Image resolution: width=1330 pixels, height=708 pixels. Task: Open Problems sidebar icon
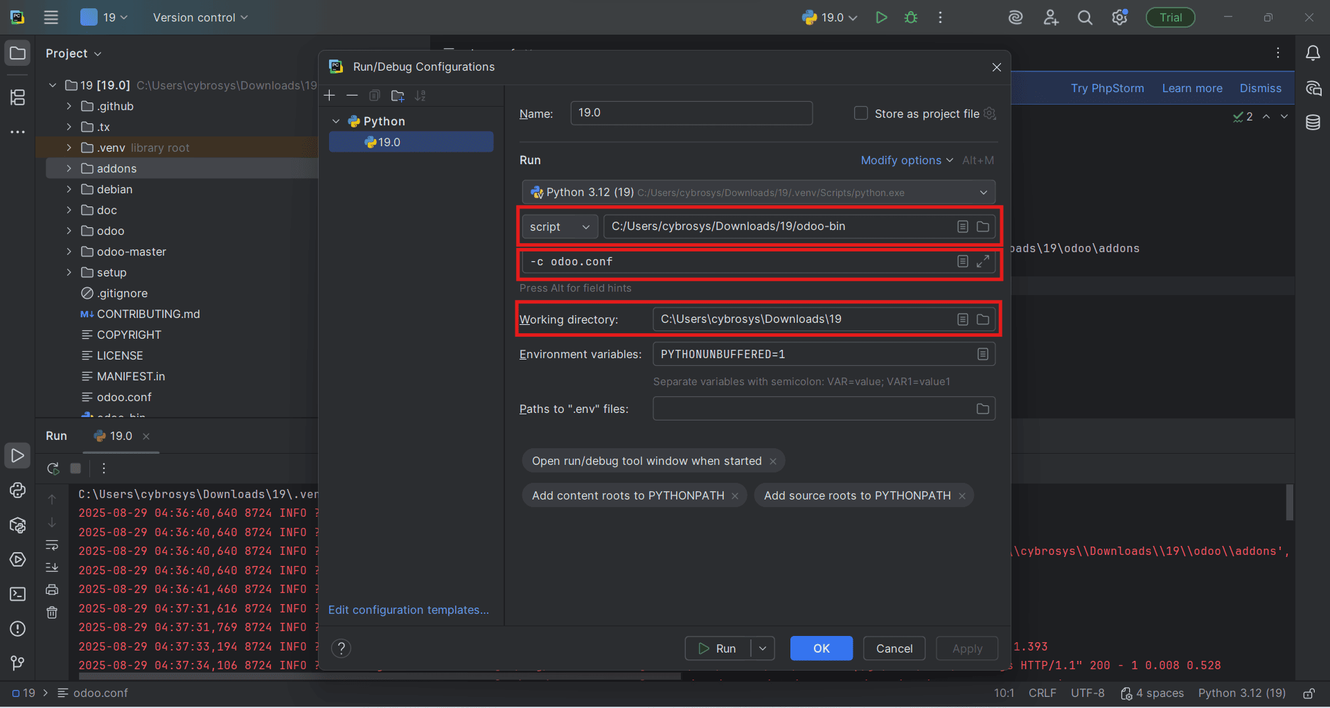coord(18,629)
